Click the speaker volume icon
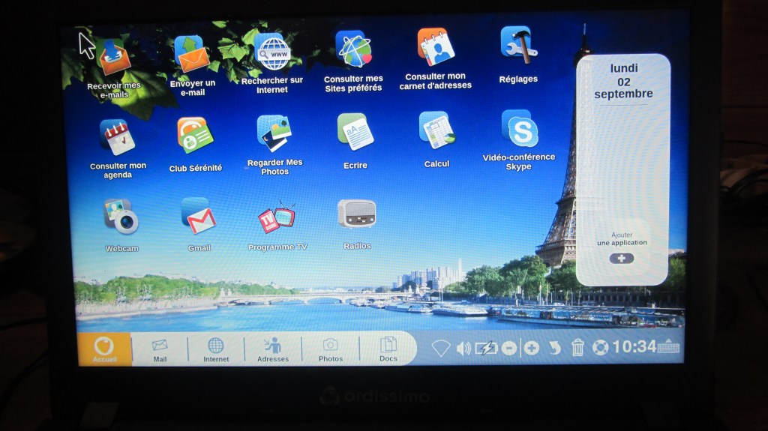768x431 pixels. click(x=463, y=348)
